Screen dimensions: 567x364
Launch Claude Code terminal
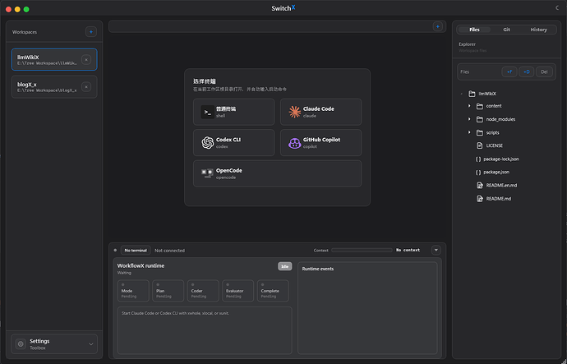tap(320, 112)
